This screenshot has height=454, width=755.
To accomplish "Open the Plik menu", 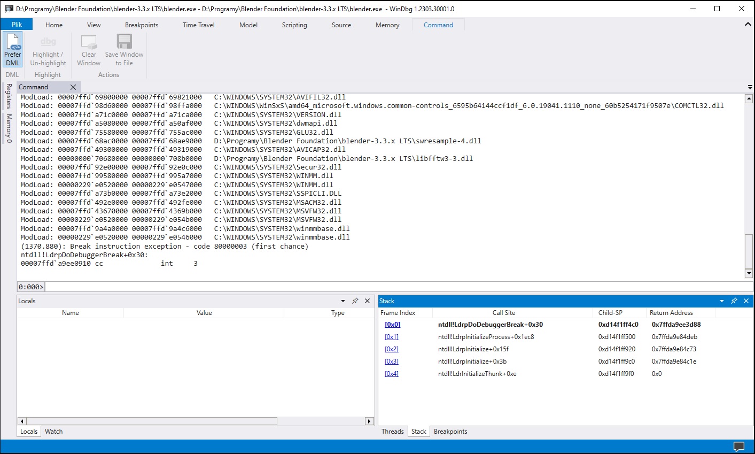I will tap(17, 24).
